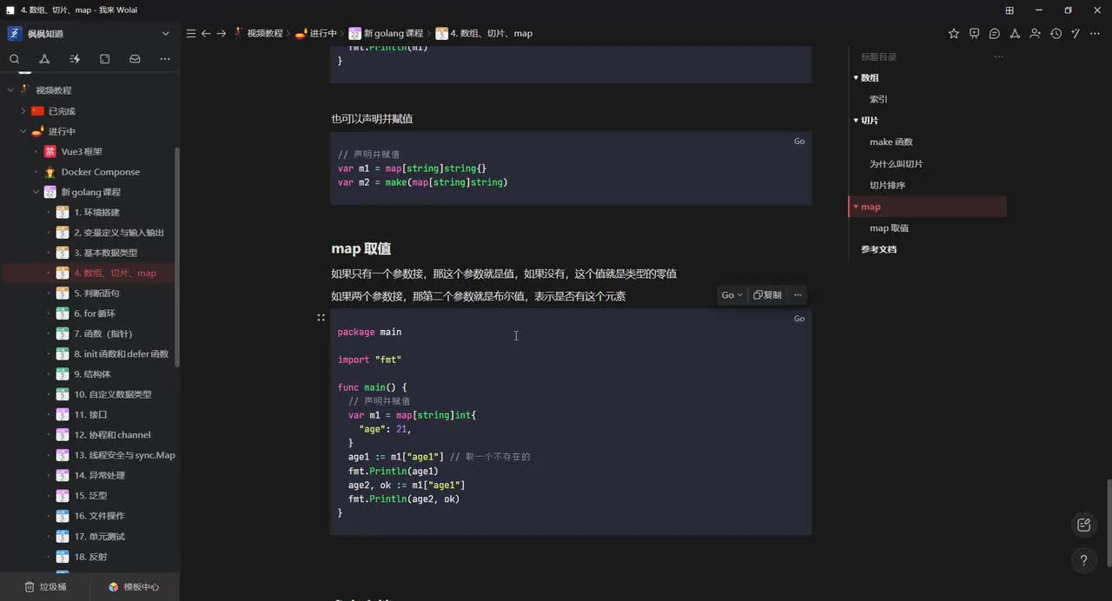The width and height of the screenshot is (1112, 601).
Task: Collapse the 数组 heading in outline
Action: click(856, 78)
